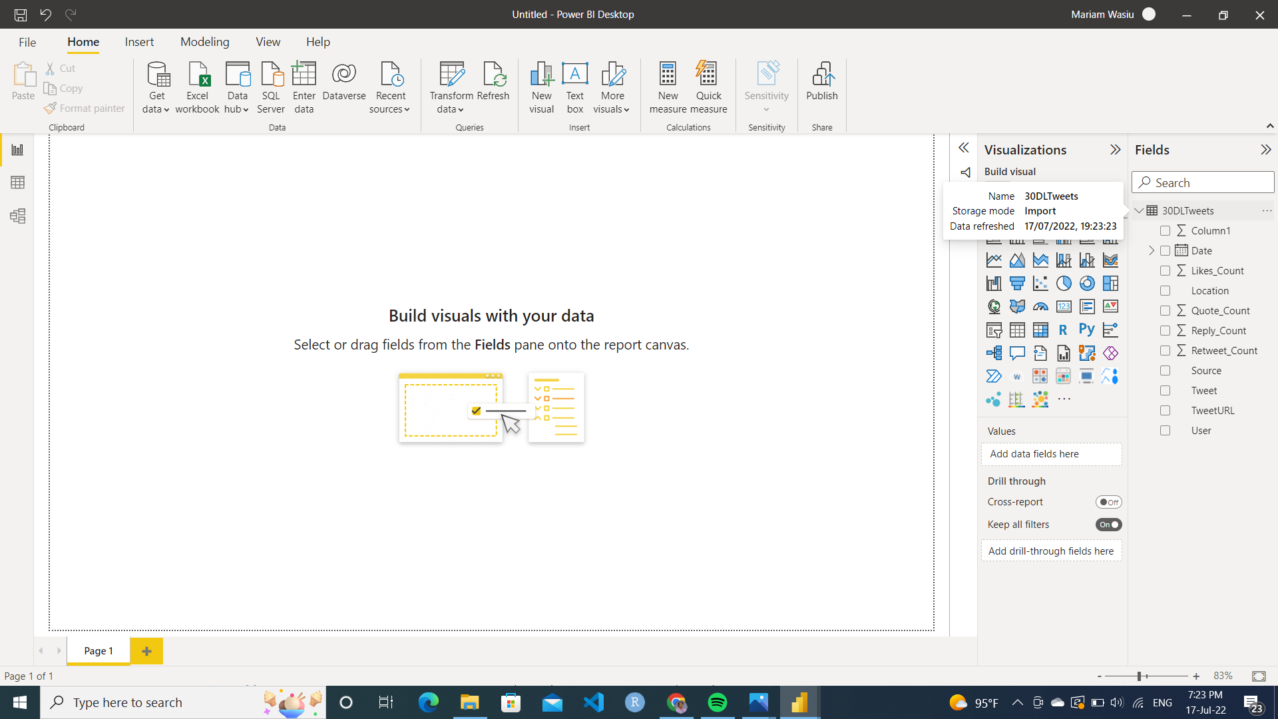Screen dimensions: 1278x719
Task: Switch to the View ribbon tab
Action: 268,42
